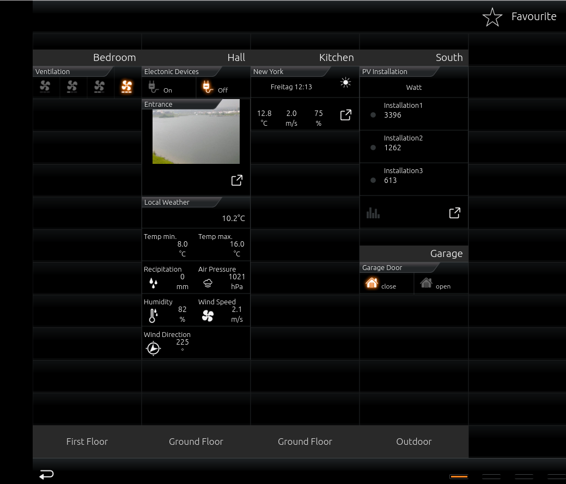This screenshot has height=484, width=566.
Task: Click the sunny weather icon in New York
Action: 345,83
